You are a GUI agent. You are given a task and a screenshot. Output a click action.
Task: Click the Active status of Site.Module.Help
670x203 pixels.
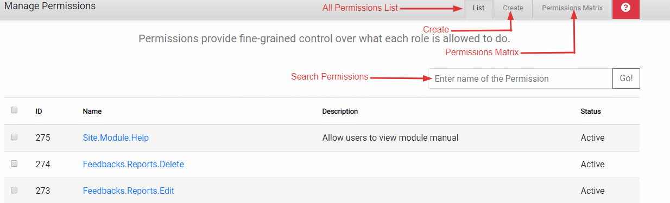[592, 138]
